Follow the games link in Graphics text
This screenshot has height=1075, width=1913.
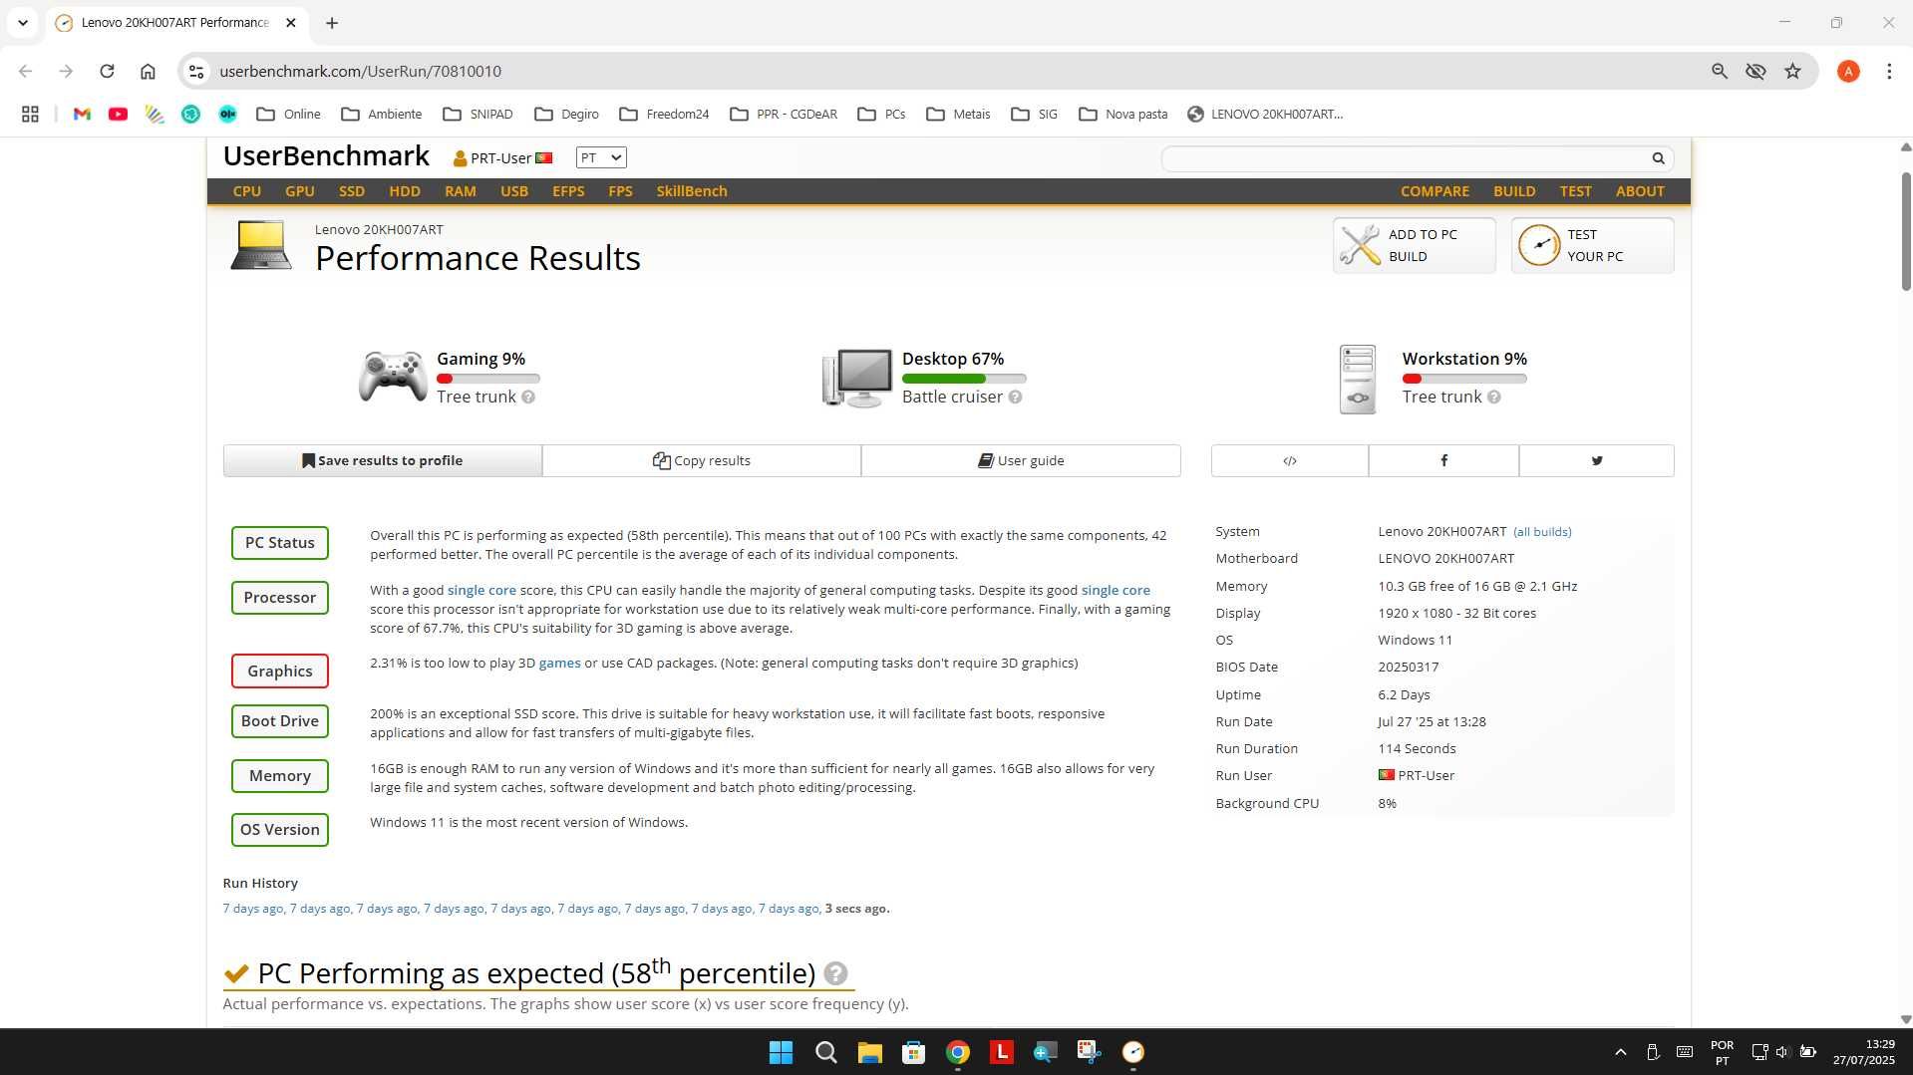click(559, 663)
